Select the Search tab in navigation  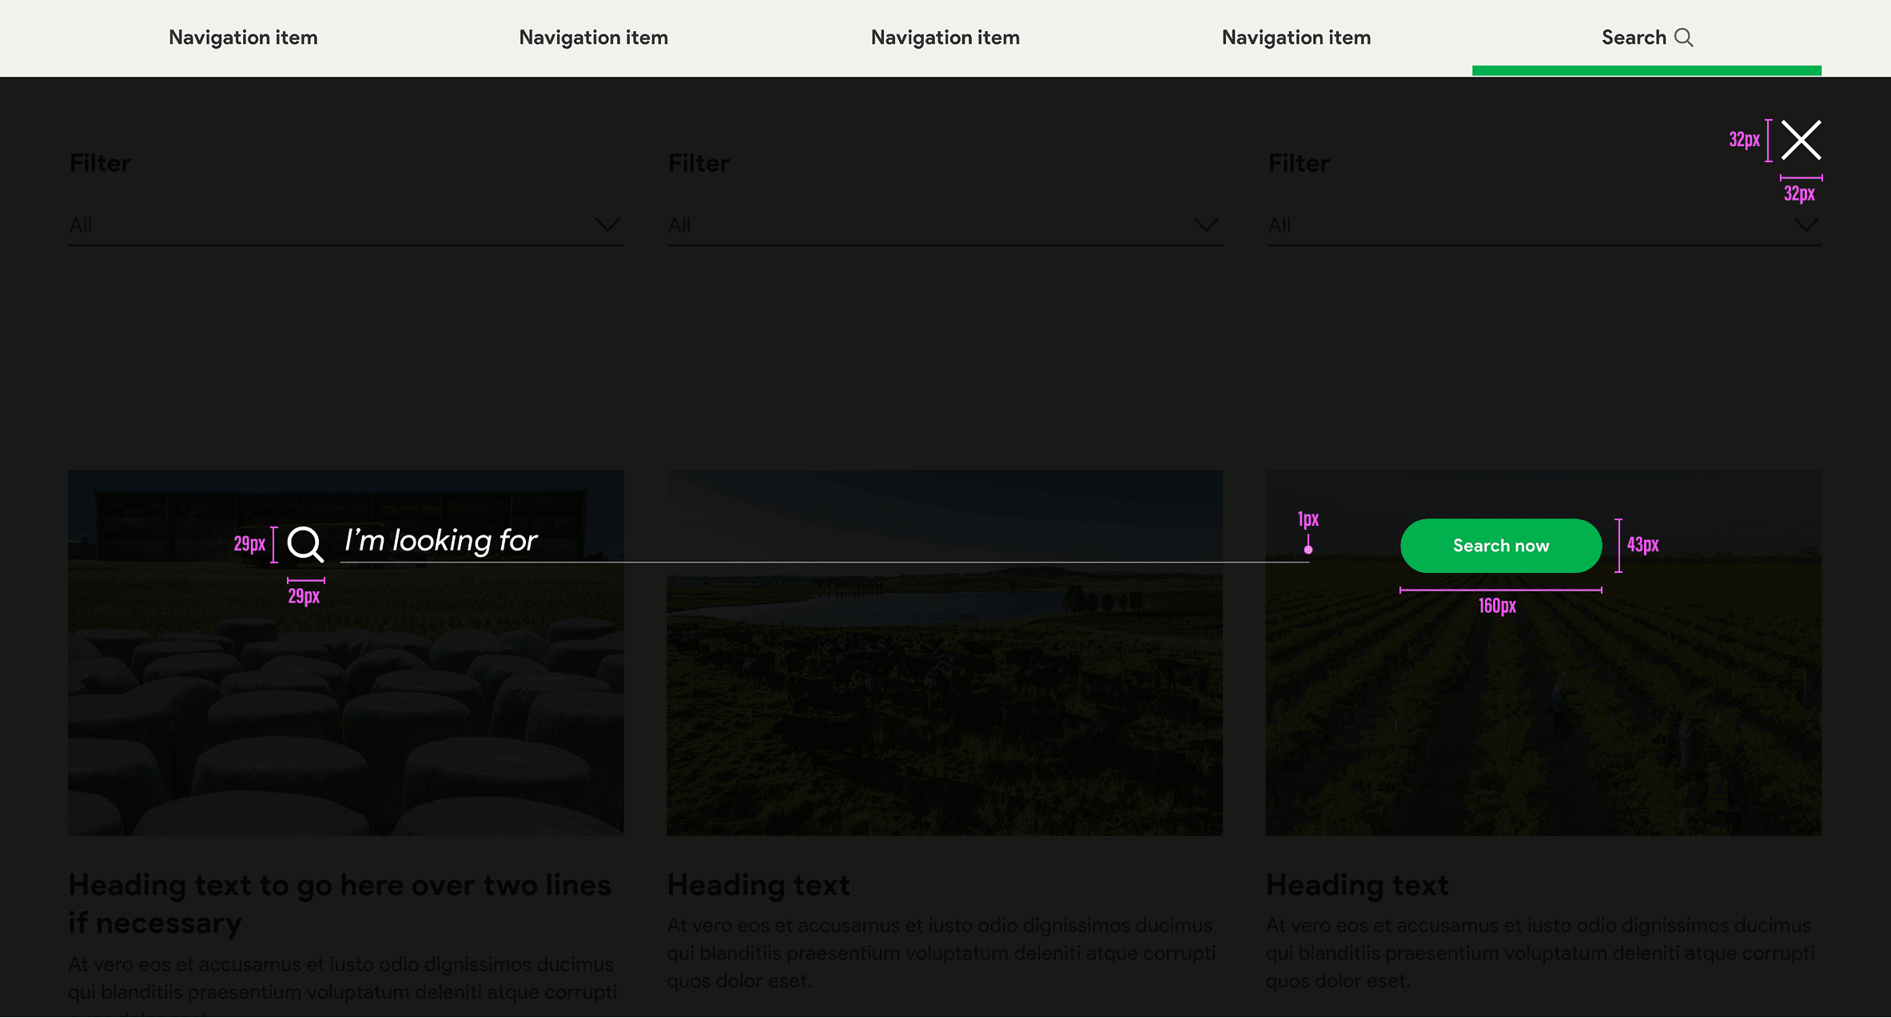pyautogui.click(x=1634, y=38)
